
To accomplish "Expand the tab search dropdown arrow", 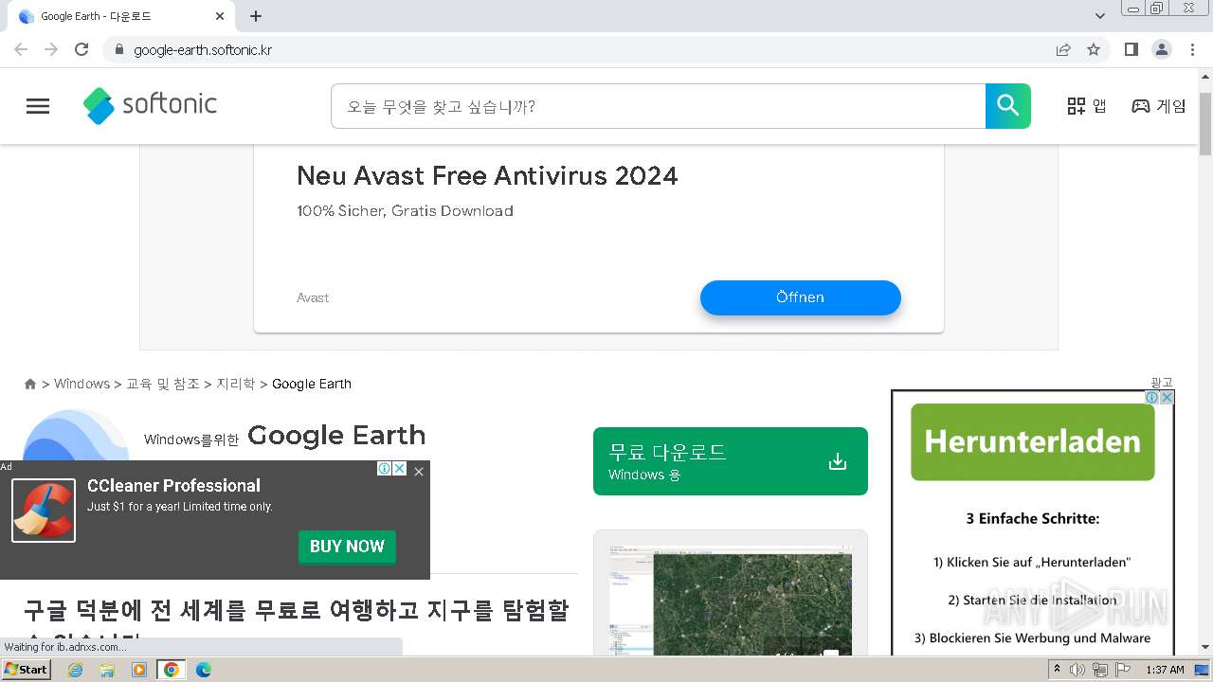I will tap(1100, 16).
